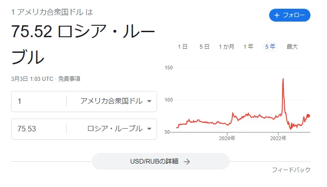Show the 最大 chart range

click(x=292, y=46)
